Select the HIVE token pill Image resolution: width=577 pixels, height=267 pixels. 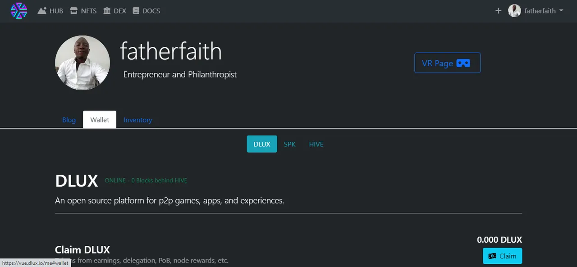click(316, 144)
